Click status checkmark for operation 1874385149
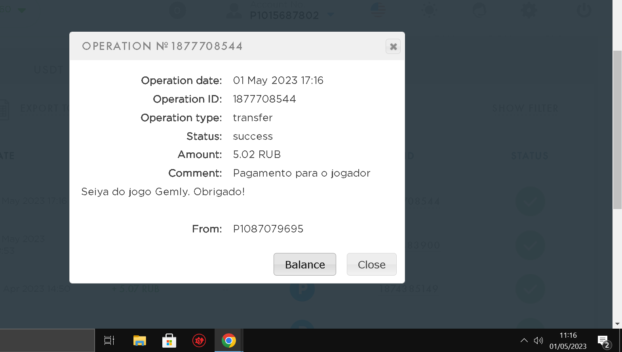This screenshot has height=352, width=622. coord(530,289)
